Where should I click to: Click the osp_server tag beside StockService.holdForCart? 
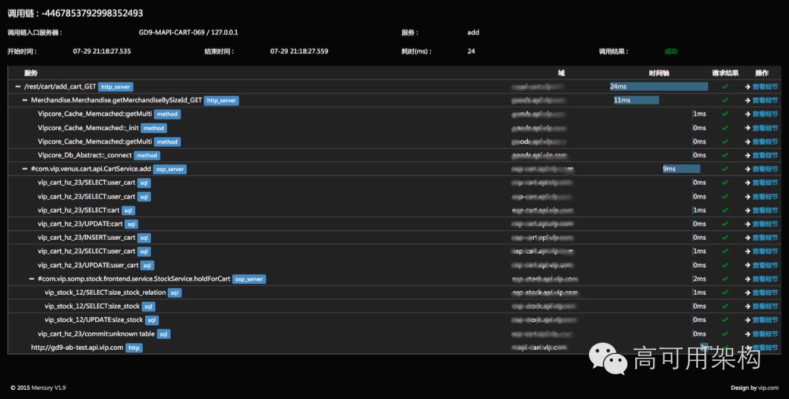point(249,279)
